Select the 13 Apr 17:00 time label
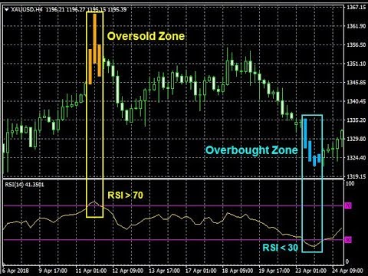This screenshot has height=276, width=368. [x=164, y=271]
